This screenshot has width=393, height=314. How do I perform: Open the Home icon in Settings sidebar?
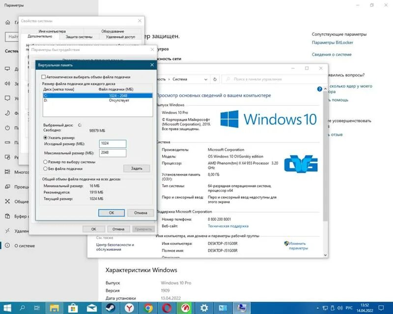(x=8, y=23)
